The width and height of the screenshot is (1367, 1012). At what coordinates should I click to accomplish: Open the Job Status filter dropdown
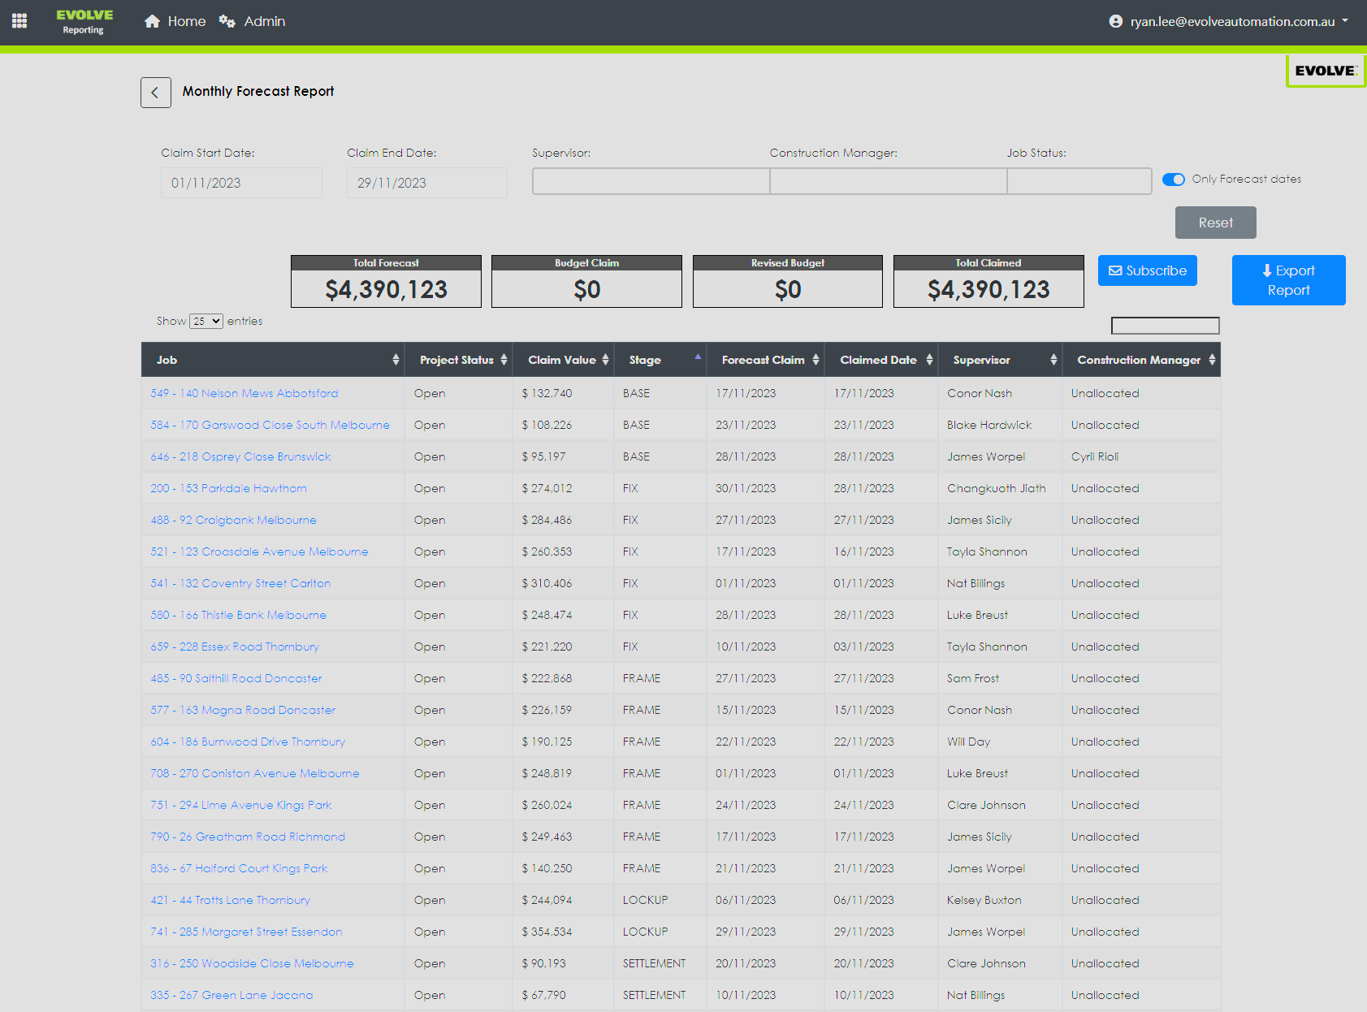[x=1079, y=181]
